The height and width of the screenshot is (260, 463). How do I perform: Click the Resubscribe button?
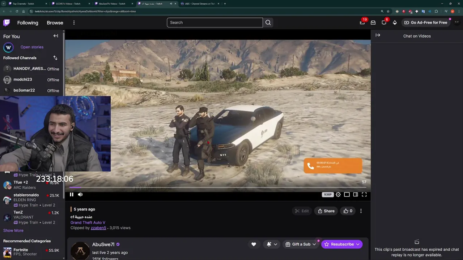click(x=342, y=244)
